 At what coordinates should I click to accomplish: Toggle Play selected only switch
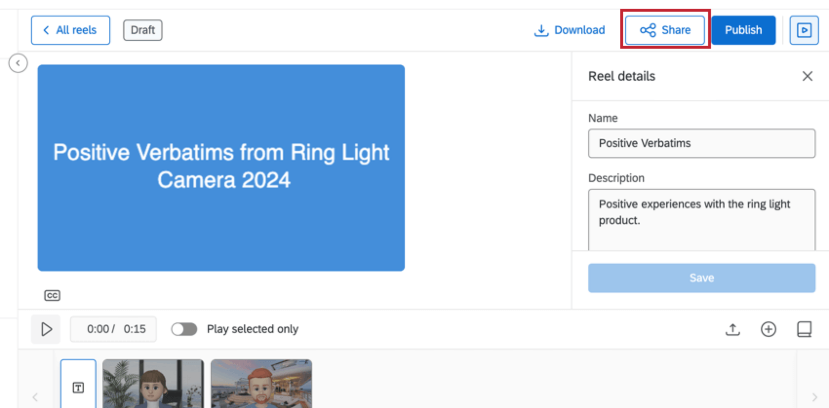[x=184, y=329]
